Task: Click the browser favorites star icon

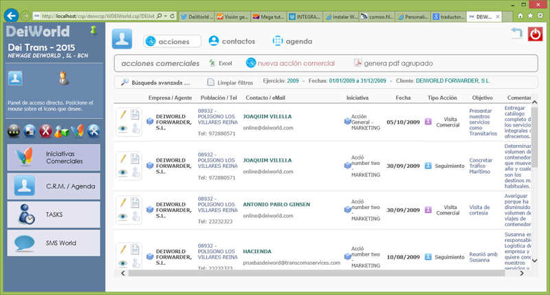Action: pyautogui.click(x=530, y=16)
